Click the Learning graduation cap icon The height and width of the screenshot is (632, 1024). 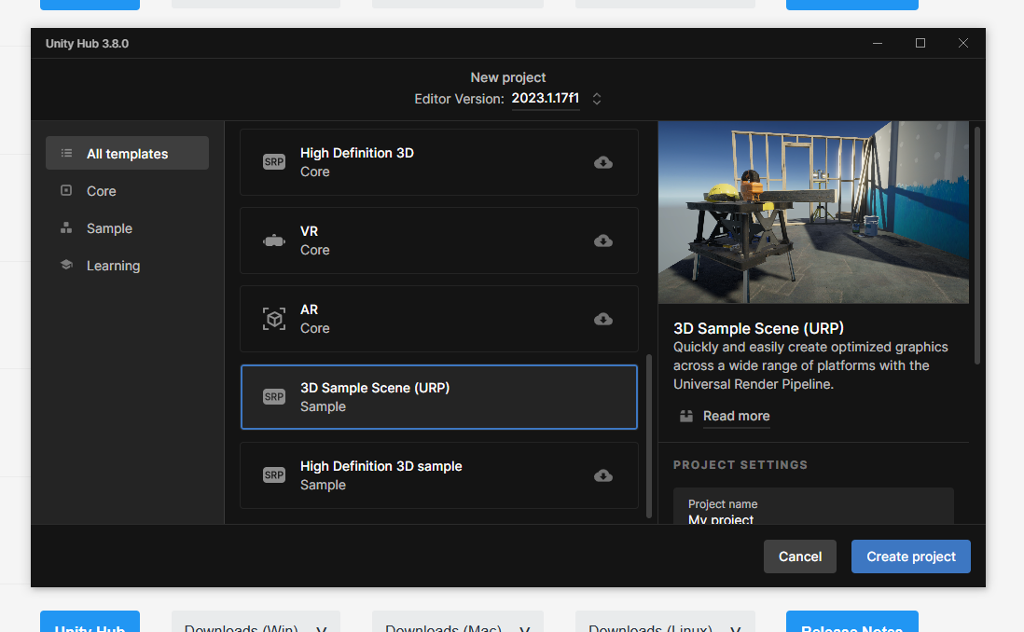pyautogui.click(x=66, y=265)
